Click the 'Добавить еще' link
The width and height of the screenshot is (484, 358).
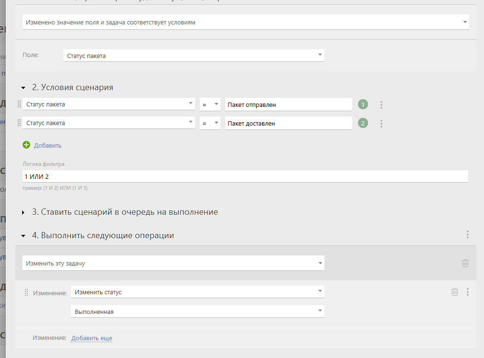[x=92, y=338]
